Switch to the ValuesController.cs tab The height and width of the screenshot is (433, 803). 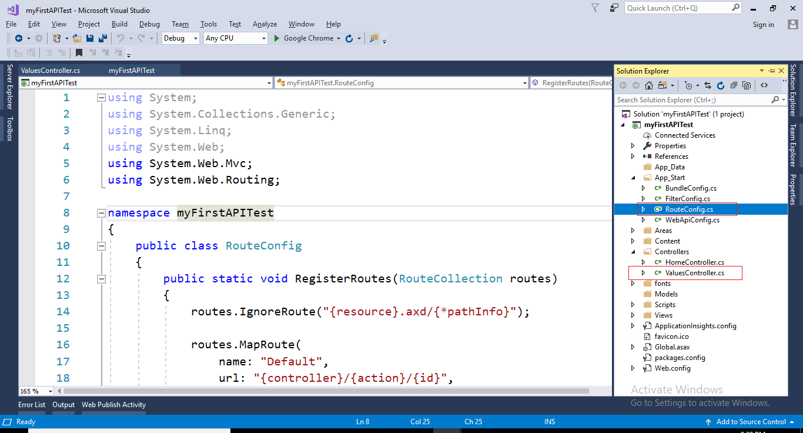tap(51, 70)
